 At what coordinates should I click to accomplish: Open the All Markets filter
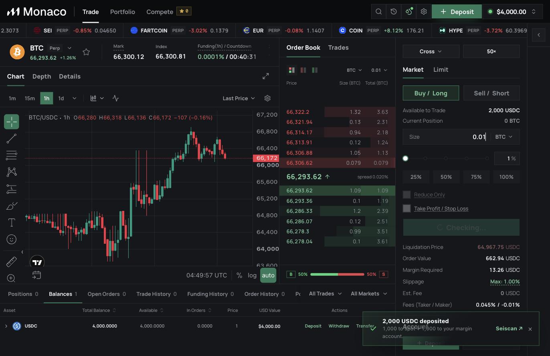point(369,294)
